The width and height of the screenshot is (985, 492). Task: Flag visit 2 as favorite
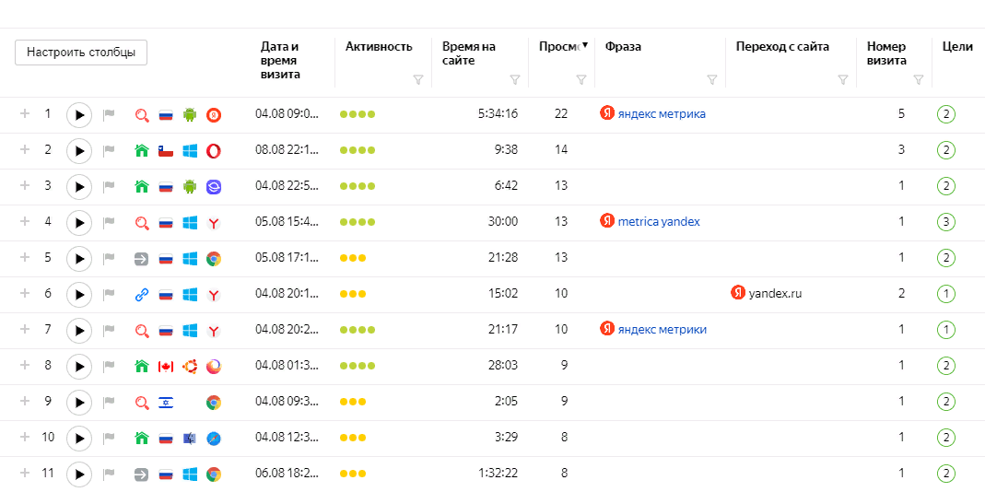110,151
